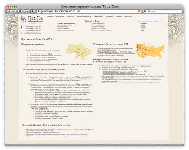189x150 pixels.
Task: Open the Ночной Экспресс link
Action: (x=55, y=55)
